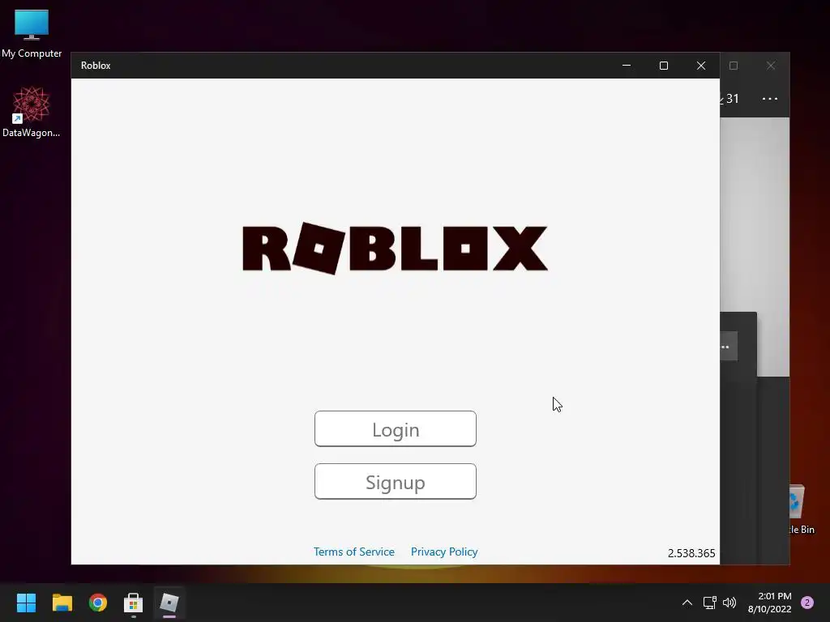Viewport: 830px width, 622px height.
Task: Select the Roblox taskbar icon
Action: (x=169, y=603)
